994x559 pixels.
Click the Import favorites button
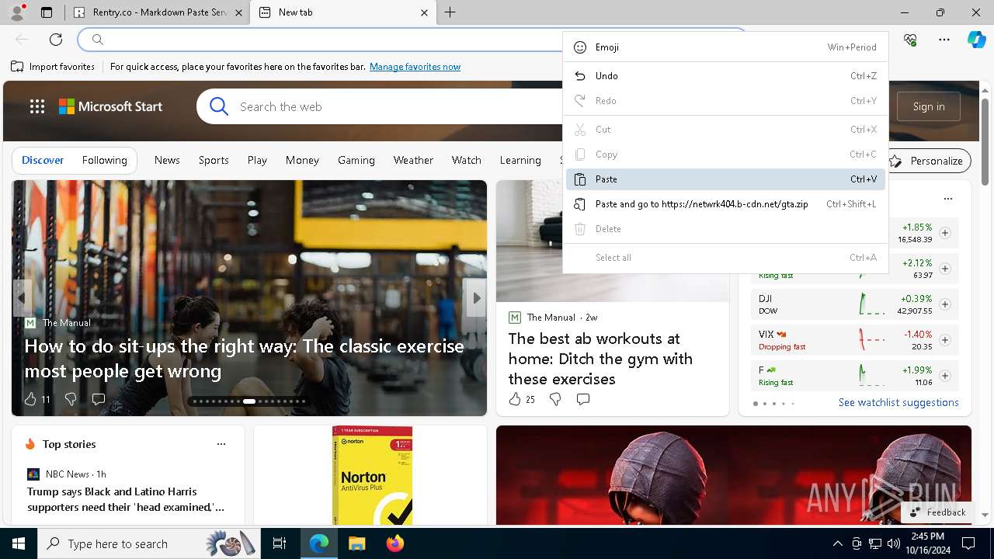[53, 67]
